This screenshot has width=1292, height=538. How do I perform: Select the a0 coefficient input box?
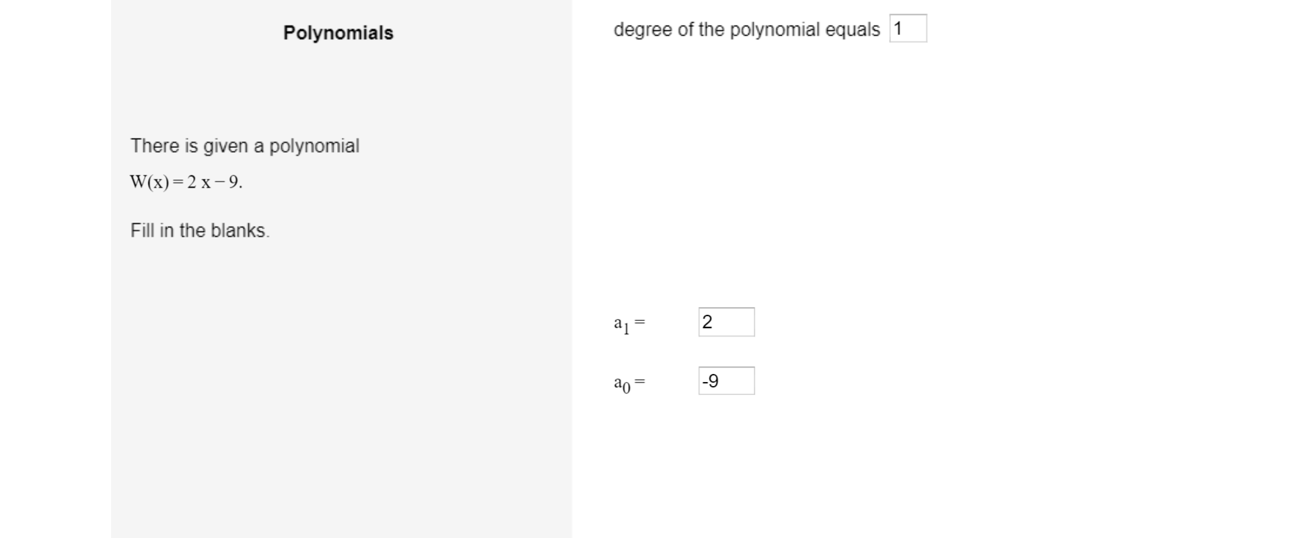(726, 381)
